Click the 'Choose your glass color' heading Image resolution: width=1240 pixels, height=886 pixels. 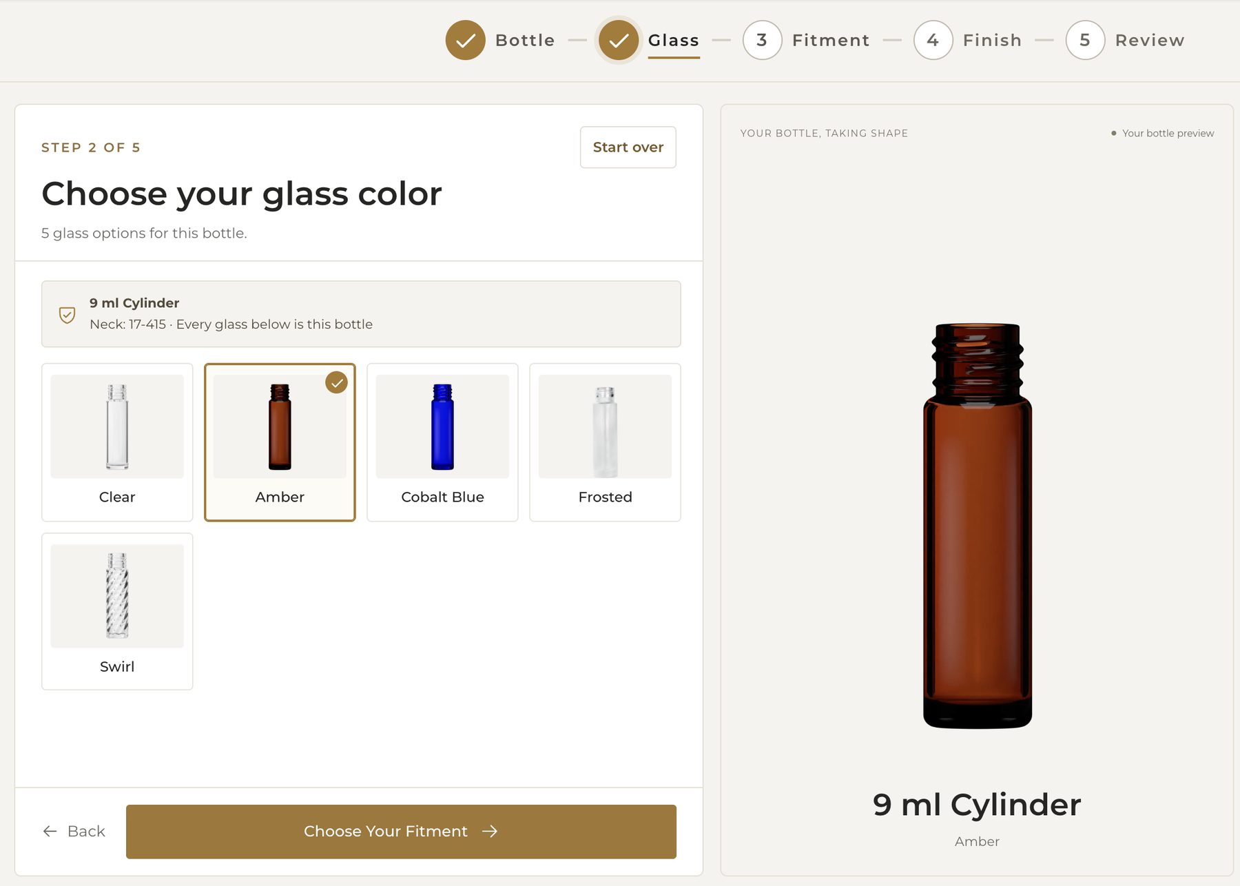[x=242, y=194]
